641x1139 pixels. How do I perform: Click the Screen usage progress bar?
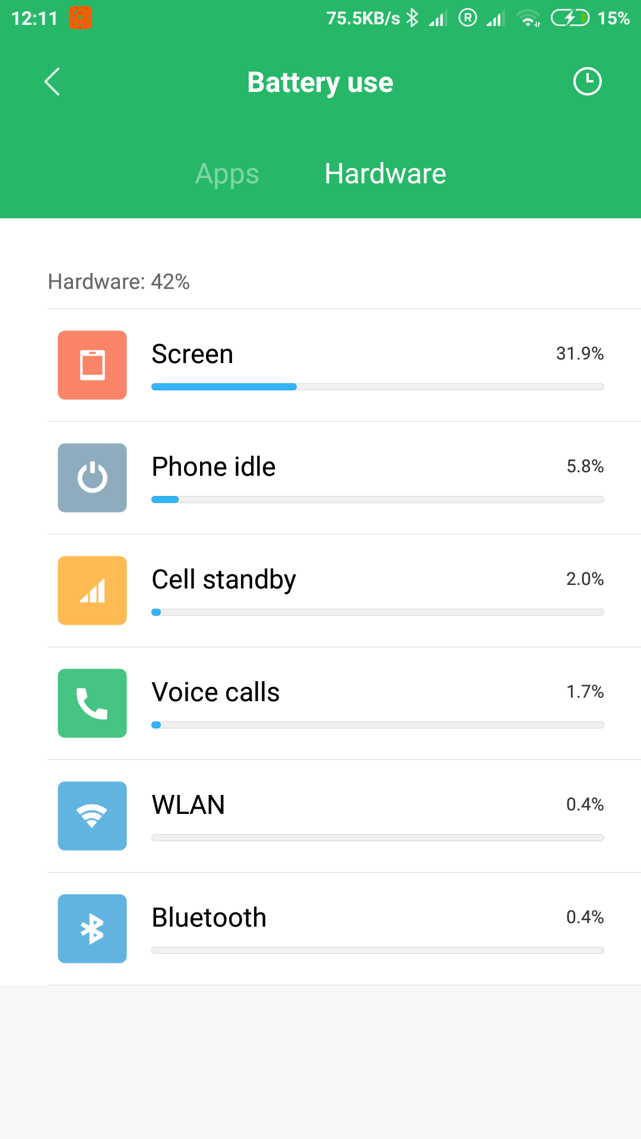(x=377, y=387)
